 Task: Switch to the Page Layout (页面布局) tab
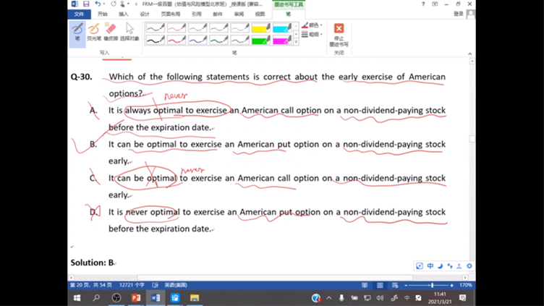point(171,14)
